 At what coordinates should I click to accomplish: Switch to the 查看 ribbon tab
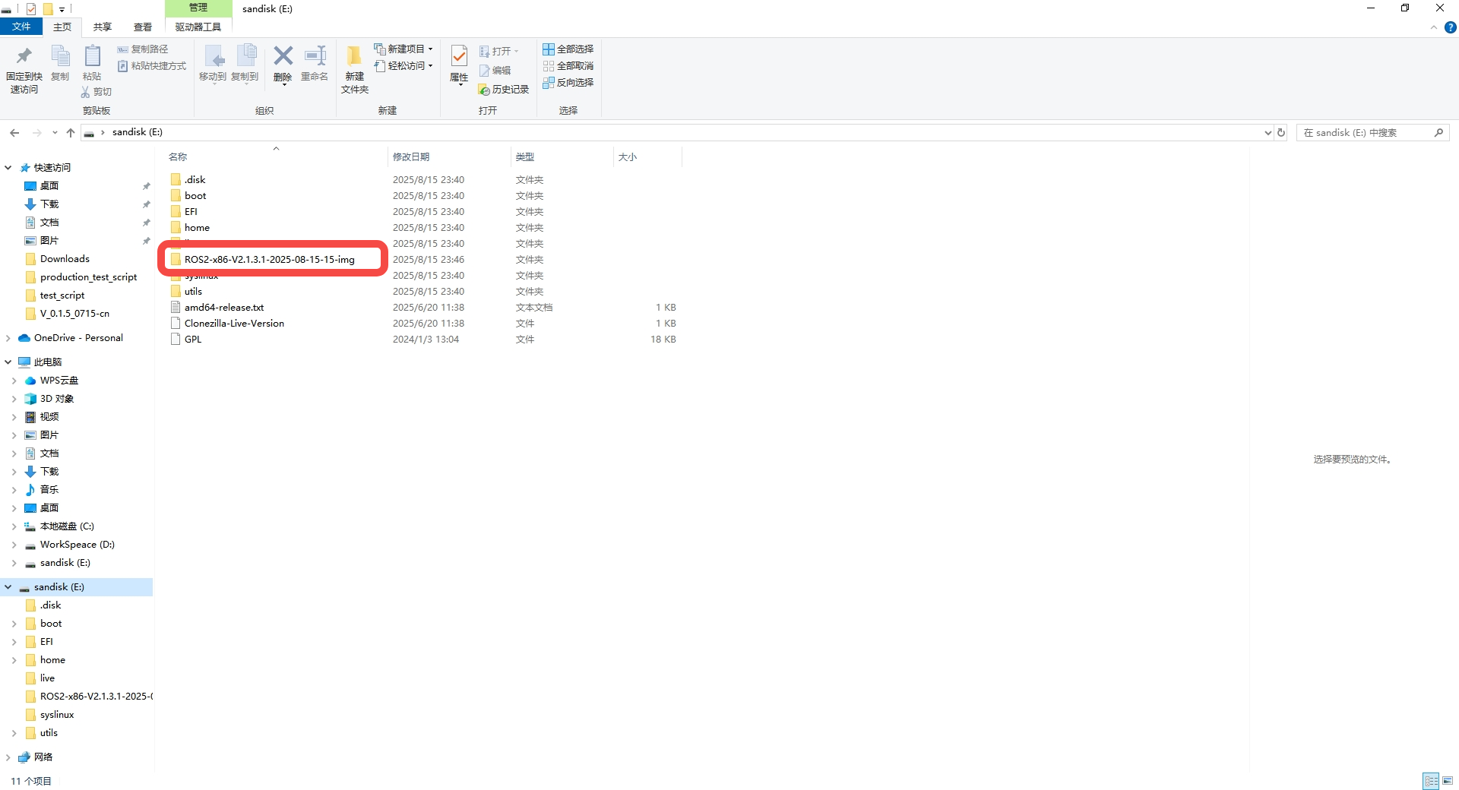[142, 26]
